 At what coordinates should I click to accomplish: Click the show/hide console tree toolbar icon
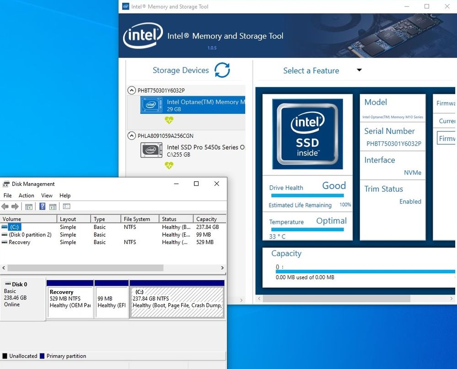[x=28, y=206]
